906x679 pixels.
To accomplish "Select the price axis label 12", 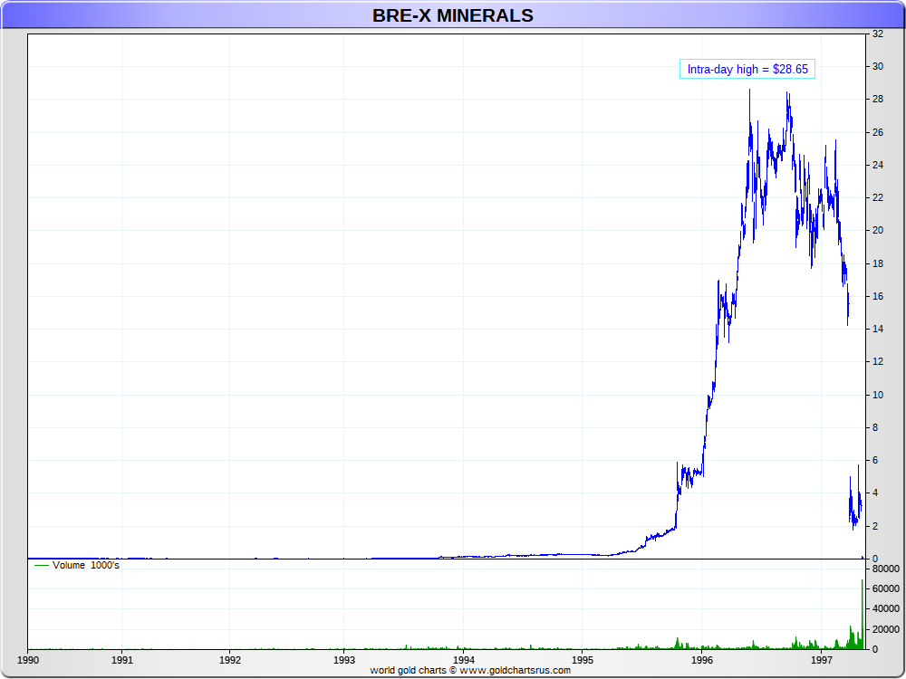I will coord(878,361).
